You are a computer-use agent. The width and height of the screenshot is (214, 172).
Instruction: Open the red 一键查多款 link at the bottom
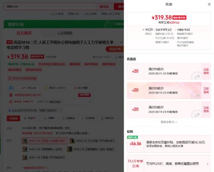pyautogui.click(x=35, y=168)
